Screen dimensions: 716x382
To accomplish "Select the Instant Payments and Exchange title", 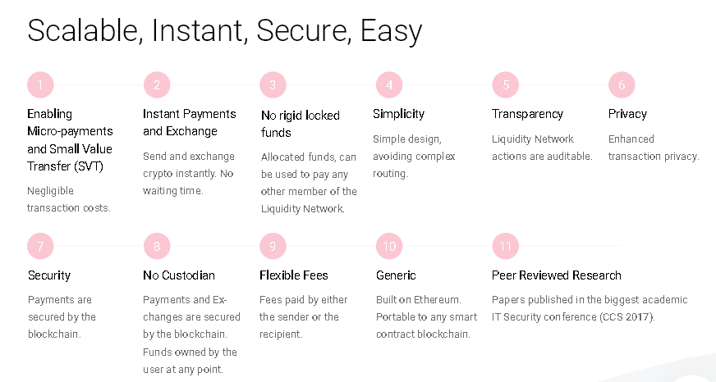I will pyautogui.click(x=189, y=122).
